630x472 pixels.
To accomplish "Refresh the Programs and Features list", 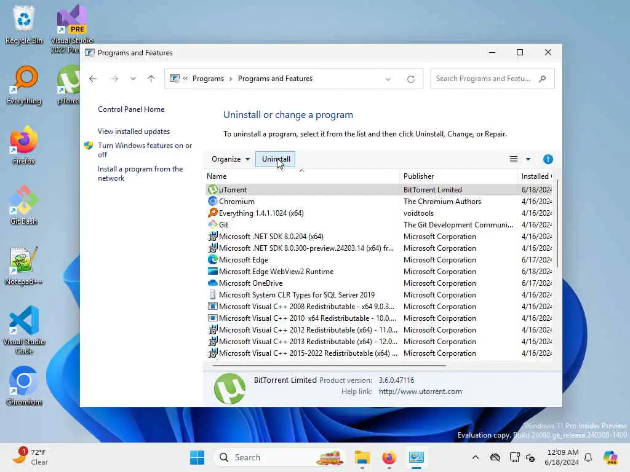I will (410, 79).
